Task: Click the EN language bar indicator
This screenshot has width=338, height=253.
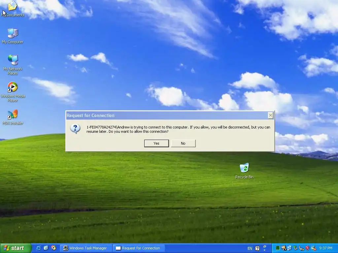Action: point(250,248)
